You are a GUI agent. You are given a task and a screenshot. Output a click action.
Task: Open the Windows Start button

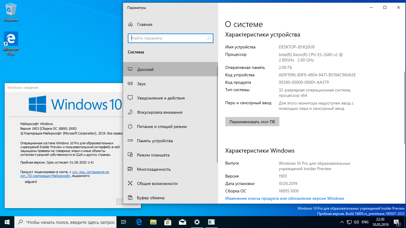tap(7, 222)
